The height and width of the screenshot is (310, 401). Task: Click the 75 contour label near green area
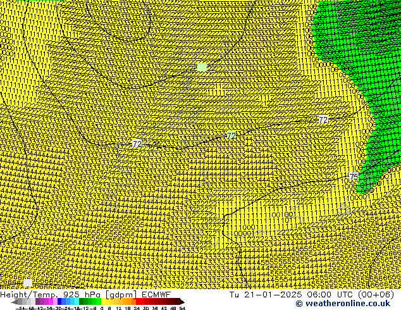[354, 177]
